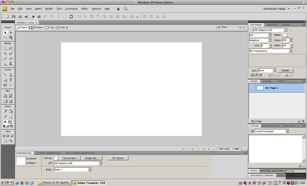The image size is (307, 186).
Task: Select the Pen tool
Action: pos(11,75)
